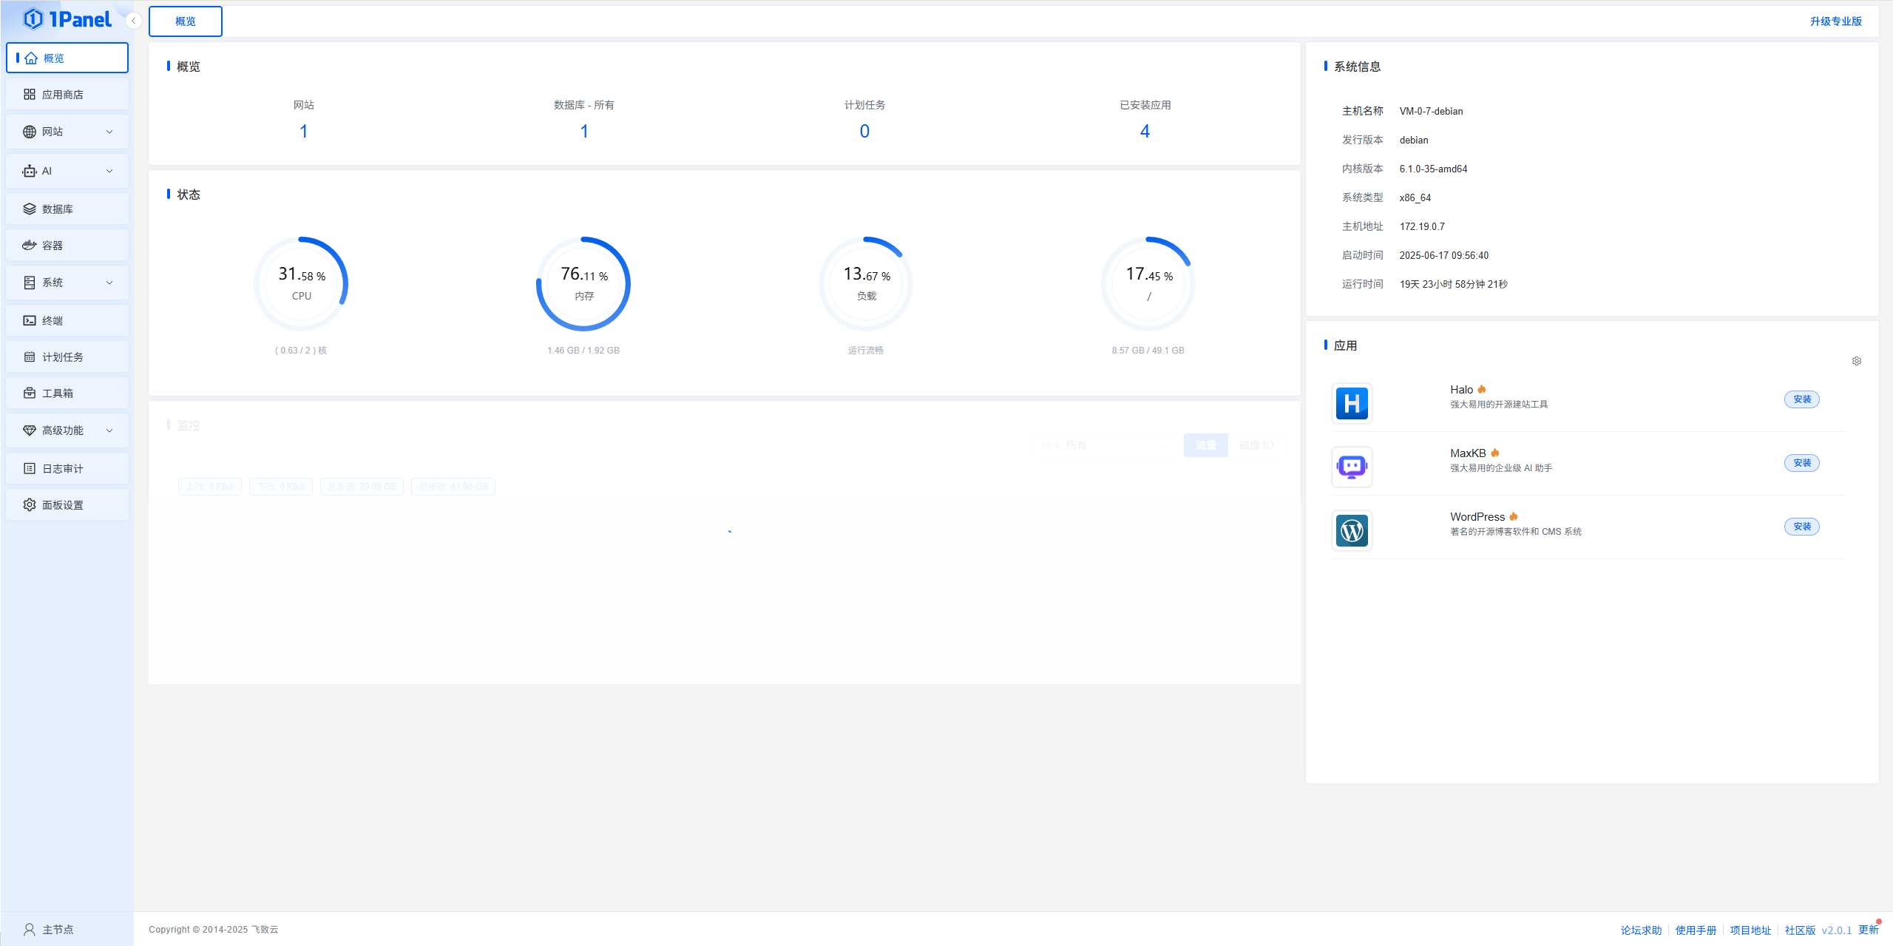This screenshot has height=946, width=1893.
Task: Expand the 网站 websites submenu
Action: point(109,132)
